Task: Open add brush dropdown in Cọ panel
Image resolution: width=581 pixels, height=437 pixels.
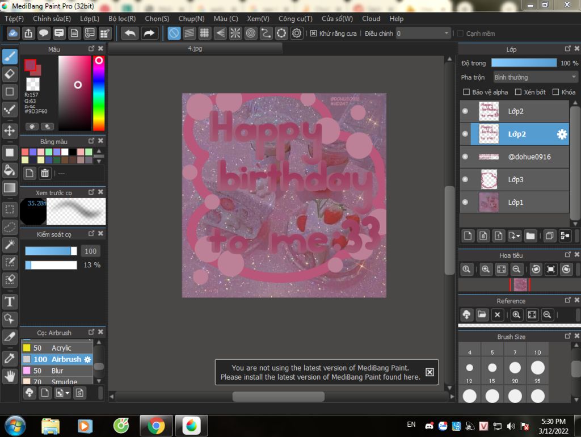Action: (x=62, y=393)
